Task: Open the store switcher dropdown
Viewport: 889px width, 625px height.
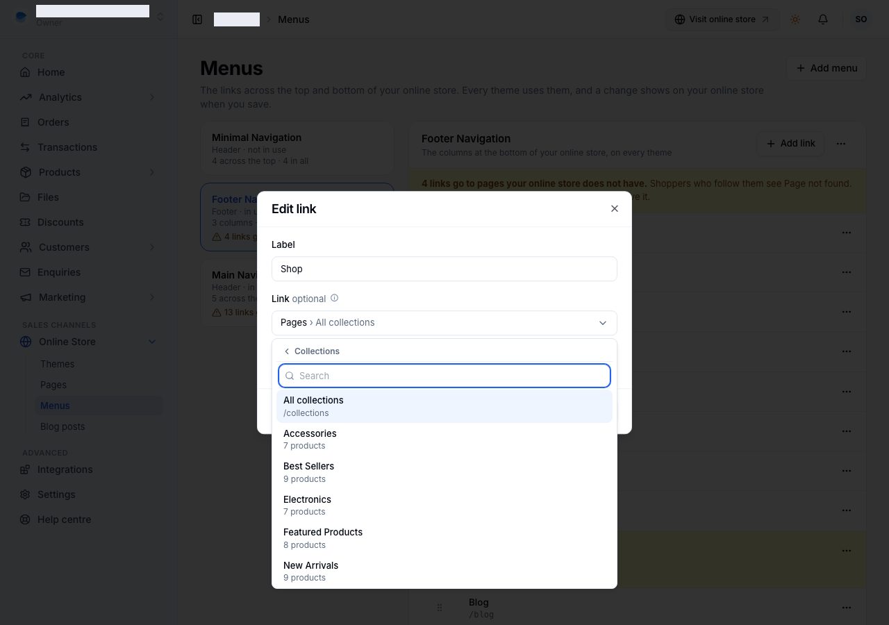Action: 160,16
